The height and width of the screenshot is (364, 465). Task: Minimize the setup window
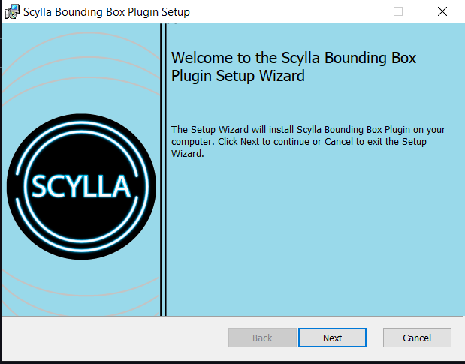(x=355, y=11)
